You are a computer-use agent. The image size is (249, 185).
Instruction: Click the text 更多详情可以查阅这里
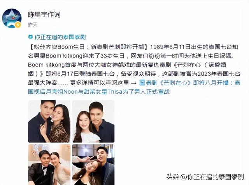[x=100, y=83]
